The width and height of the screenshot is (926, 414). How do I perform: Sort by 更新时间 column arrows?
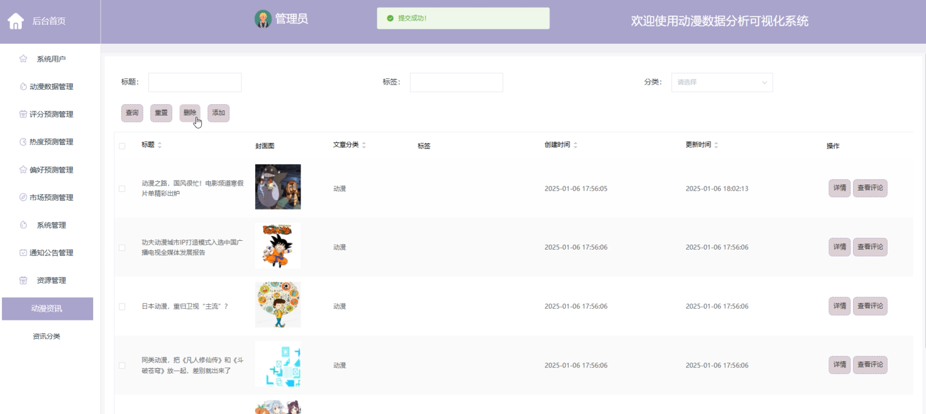pos(716,145)
